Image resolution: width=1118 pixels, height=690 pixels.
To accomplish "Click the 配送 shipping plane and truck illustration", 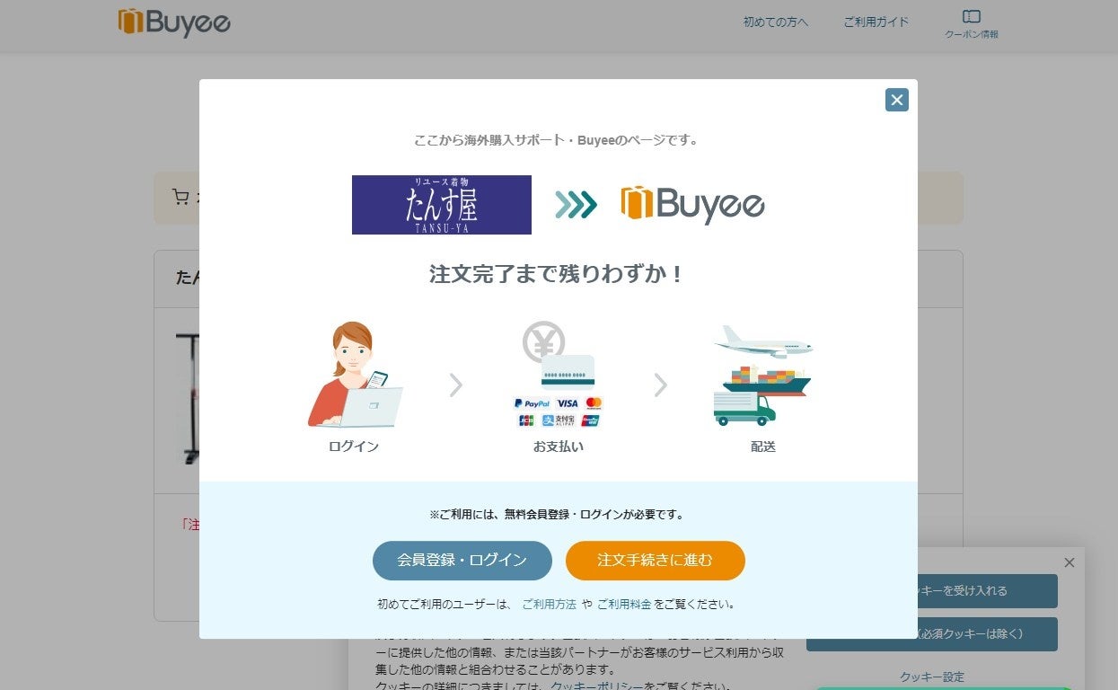I will 763,375.
